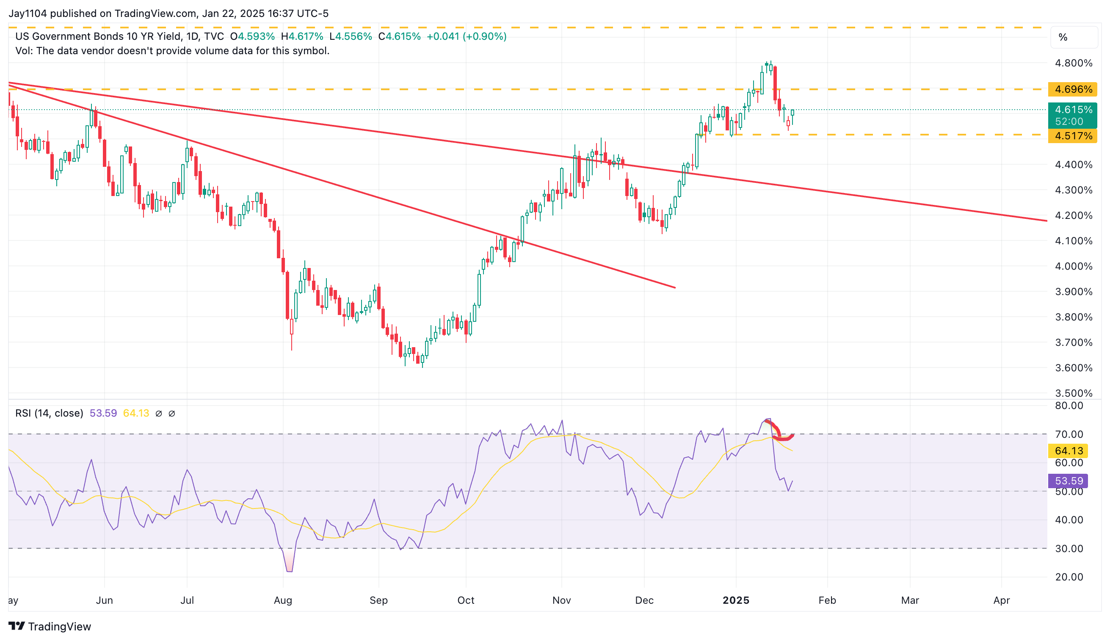Click the 4.800% price axis label
1110x641 pixels.
point(1074,63)
